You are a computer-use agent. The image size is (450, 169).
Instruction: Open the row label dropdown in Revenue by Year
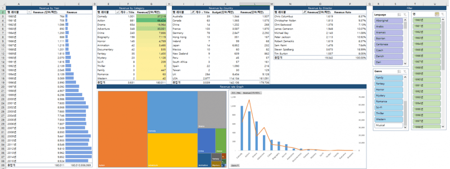29,12
